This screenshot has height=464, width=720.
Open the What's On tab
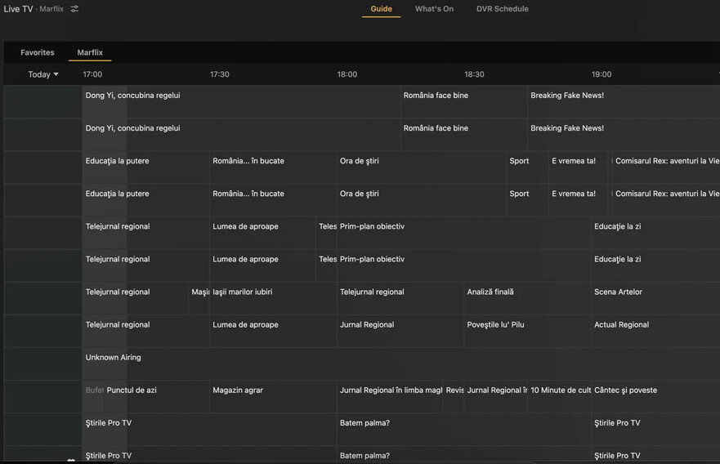pyautogui.click(x=434, y=9)
